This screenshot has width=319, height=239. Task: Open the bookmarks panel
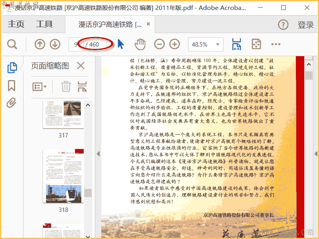click(x=12, y=86)
